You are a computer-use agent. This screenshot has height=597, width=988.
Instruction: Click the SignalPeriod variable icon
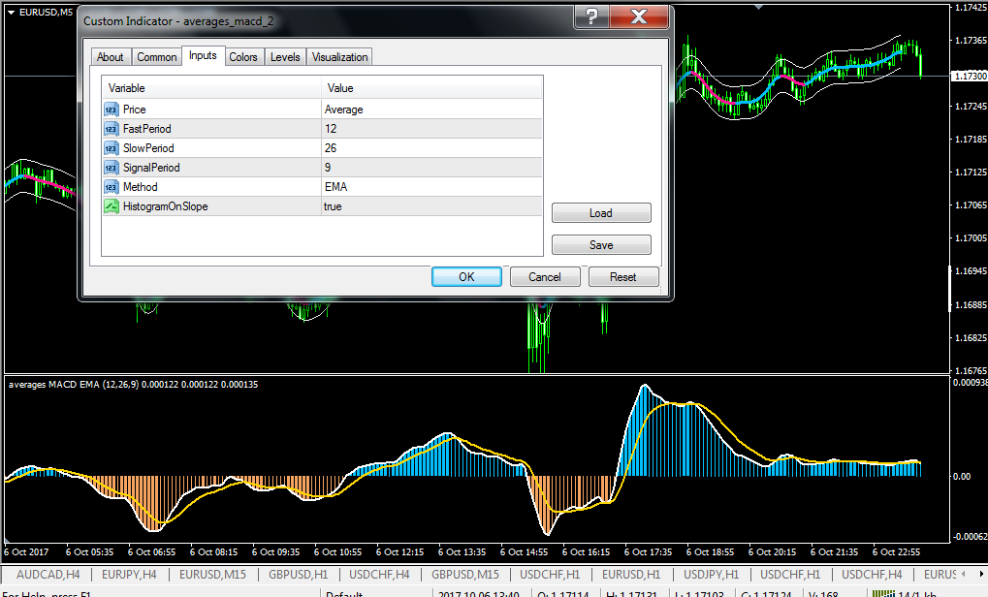pos(111,168)
